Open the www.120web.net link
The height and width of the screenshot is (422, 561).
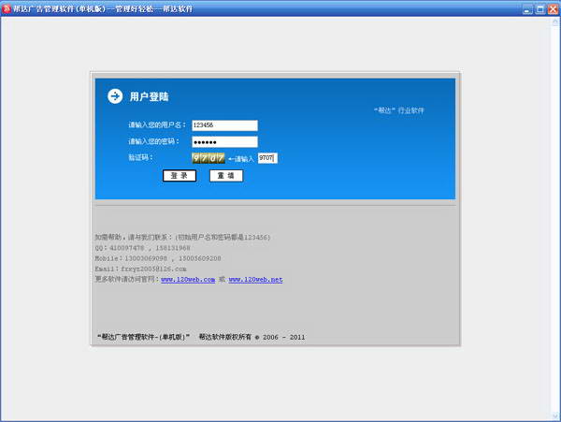[255, 280]
